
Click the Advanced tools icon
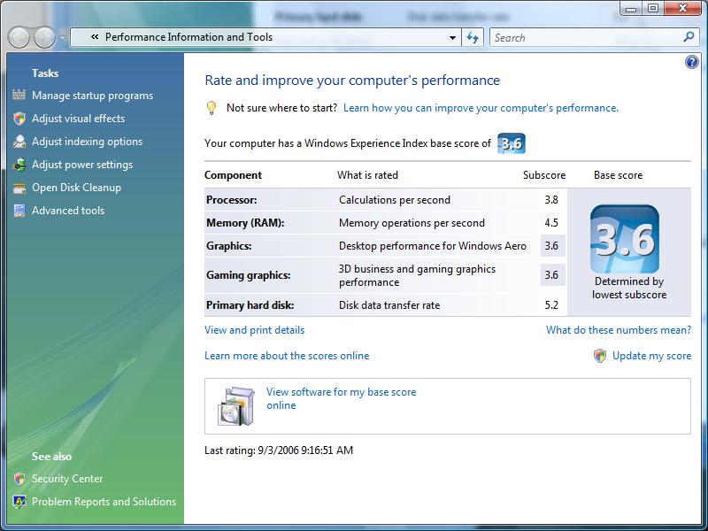(19, 211)
